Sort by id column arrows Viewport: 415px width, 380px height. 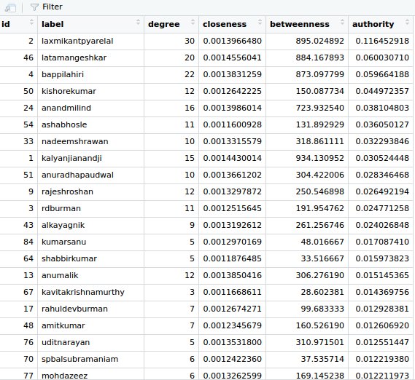pos(31,22)
